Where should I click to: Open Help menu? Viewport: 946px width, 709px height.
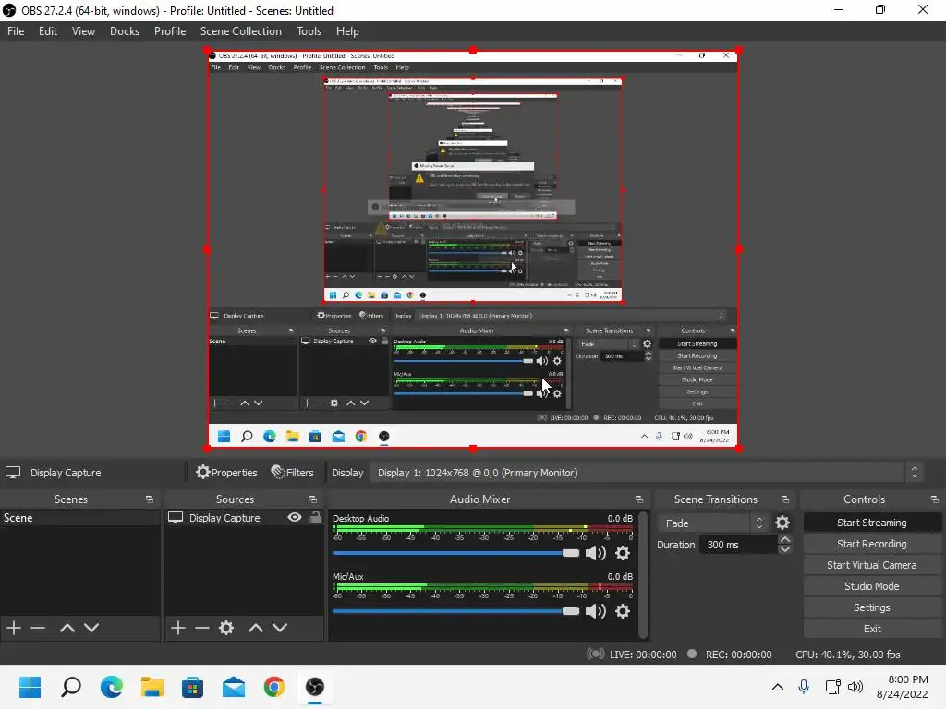click(x=347, y=31)
